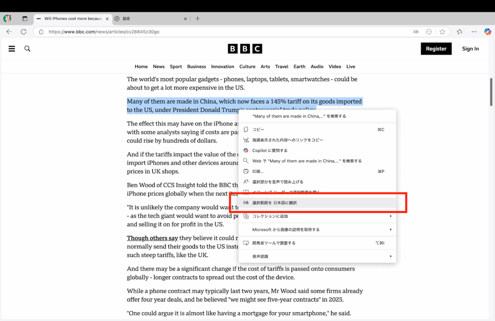Switch to the 設定 tab

145,19
